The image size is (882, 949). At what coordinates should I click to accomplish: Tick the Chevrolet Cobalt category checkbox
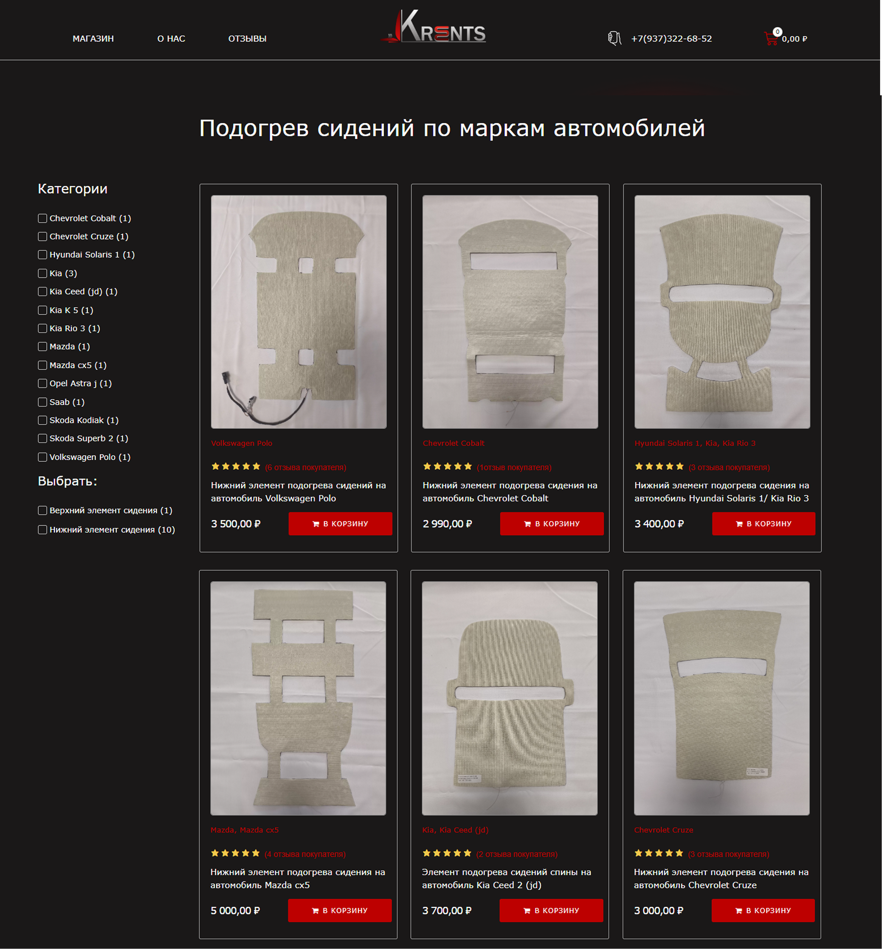[42, 218]
